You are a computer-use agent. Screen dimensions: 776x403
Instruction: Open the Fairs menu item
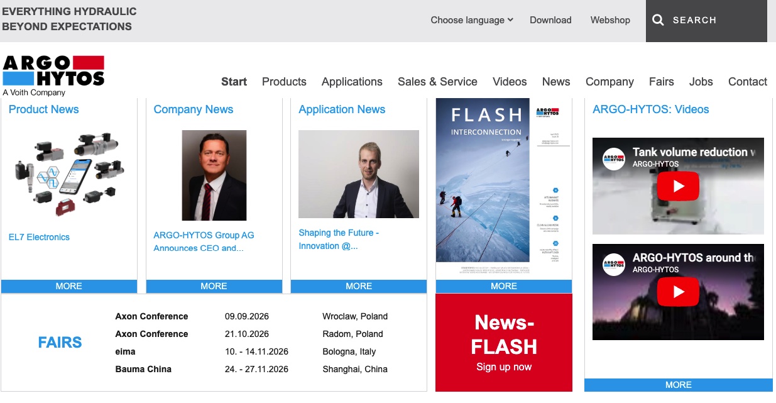[661, 82]
